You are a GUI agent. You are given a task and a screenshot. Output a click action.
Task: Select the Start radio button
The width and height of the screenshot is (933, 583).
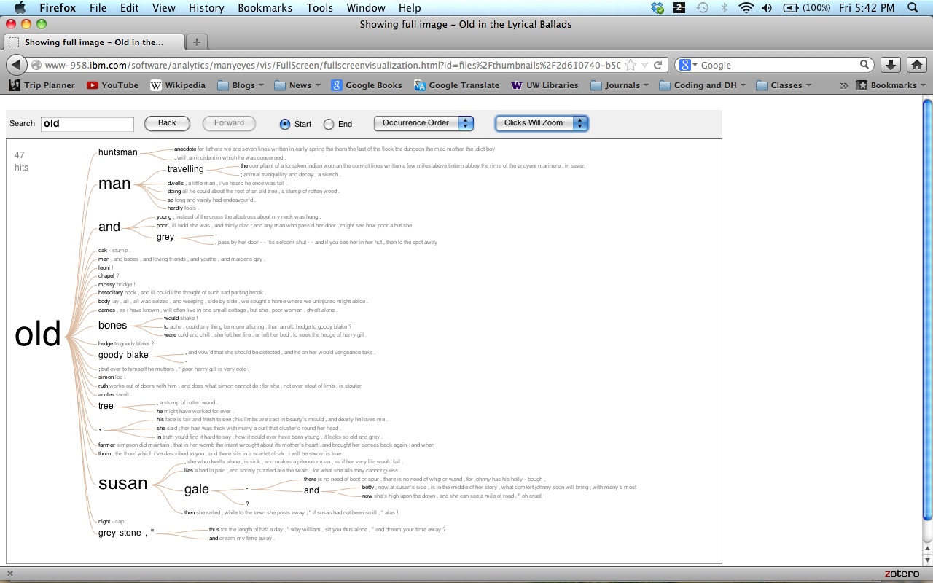pos(285,124)
